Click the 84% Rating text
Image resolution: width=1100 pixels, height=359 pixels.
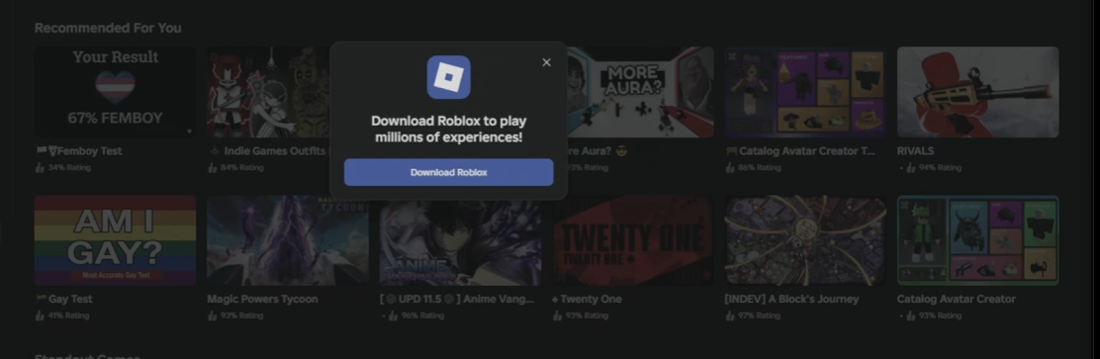[x=241, y=167]
